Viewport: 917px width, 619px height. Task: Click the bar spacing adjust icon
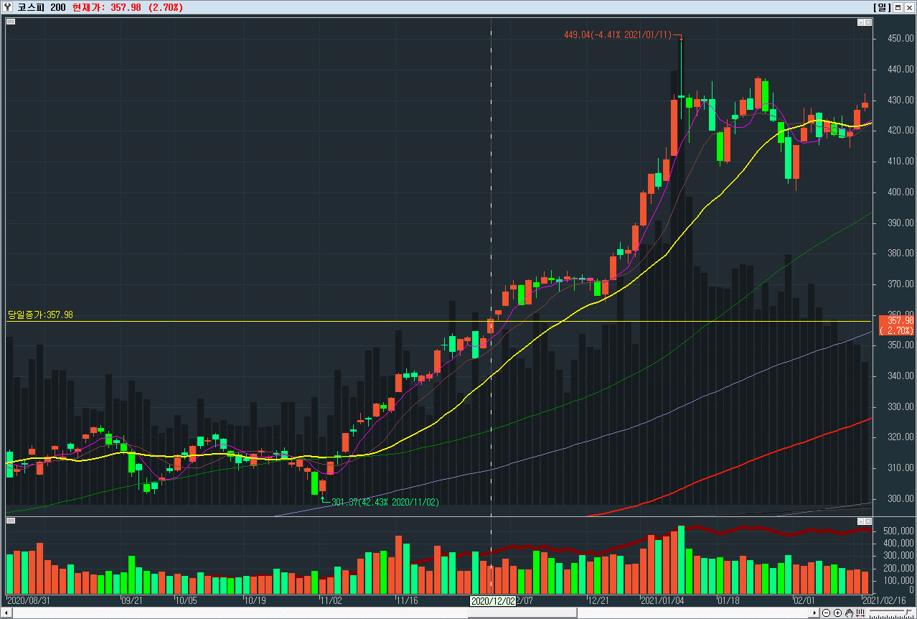coord(860,613)
